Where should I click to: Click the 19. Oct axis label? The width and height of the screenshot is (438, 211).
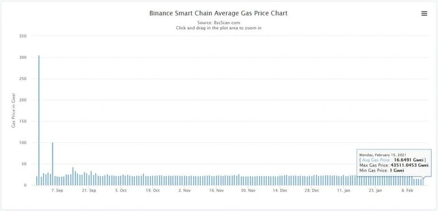pyautogui.click(x=153, y=190)
